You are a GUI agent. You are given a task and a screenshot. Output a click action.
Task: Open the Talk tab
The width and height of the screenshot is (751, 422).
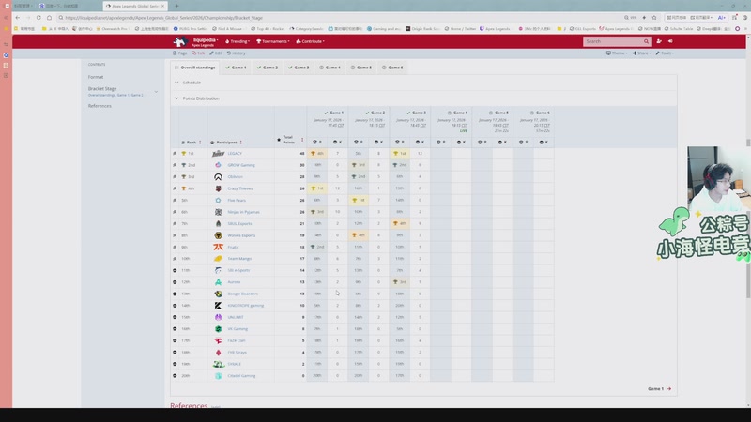pos(198,53)
